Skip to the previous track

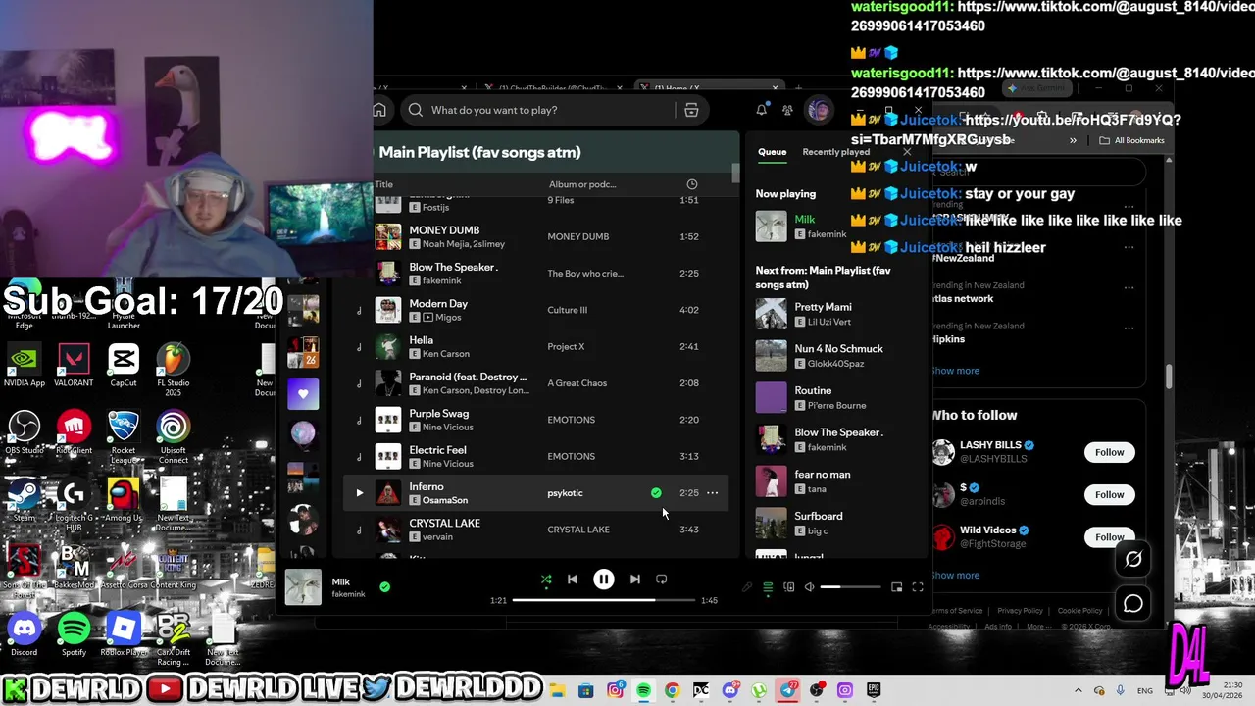(573, 580)
